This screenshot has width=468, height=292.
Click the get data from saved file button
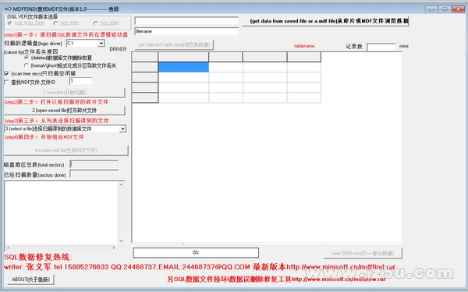[325, 21]
